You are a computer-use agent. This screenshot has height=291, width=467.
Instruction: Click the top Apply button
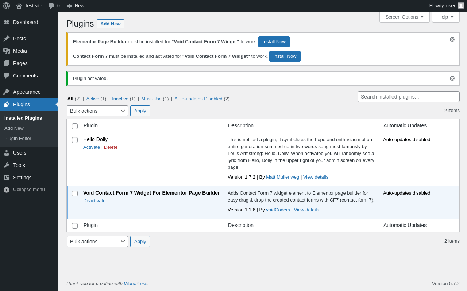point(140,111)
